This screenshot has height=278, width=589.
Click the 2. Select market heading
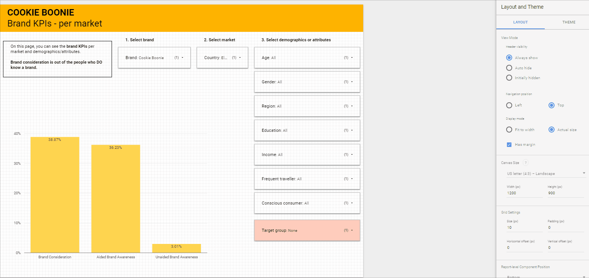click(x=219, y=40)
